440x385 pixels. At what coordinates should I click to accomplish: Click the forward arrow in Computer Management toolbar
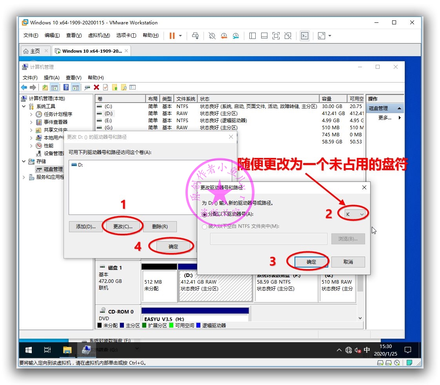[x=33, y=87]
